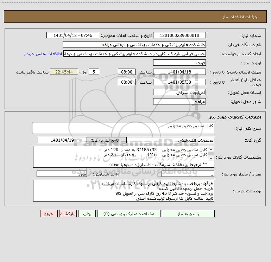Click label 'اولویت نیاز :'
Viewport: 271px width, 262px height.
coord(251,63)
